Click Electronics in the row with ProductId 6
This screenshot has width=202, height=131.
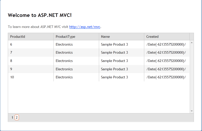tap(64, 44)
